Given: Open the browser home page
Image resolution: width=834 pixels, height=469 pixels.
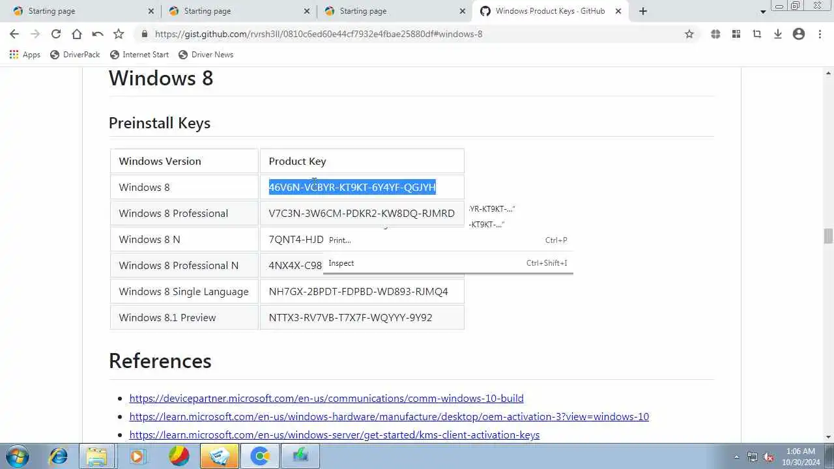Looking at the screenshot, I should tap(77, 34).
